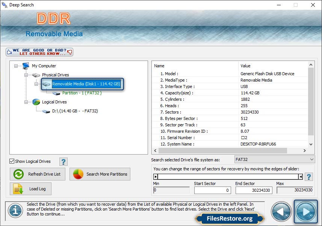Viewport: 322px width, 226px height.
Task: Collapse the My Computer tree node
Action: pos(16,66)
